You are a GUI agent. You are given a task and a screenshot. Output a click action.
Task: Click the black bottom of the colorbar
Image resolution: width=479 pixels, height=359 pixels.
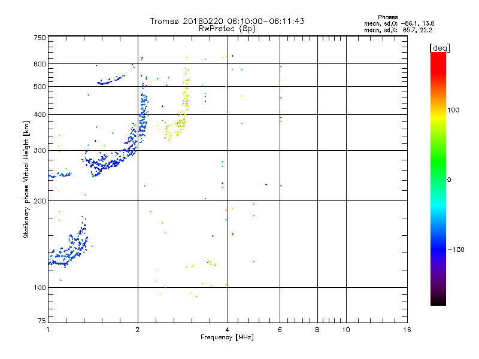coord(438,301)
